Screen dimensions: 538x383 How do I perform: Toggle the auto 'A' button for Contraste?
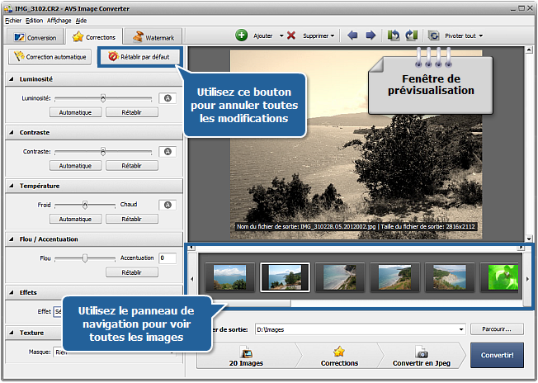168,152
